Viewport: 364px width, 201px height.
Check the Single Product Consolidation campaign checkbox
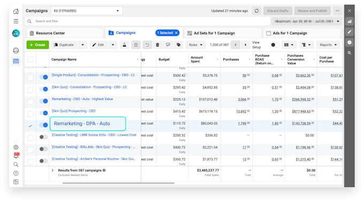[30, 78]
